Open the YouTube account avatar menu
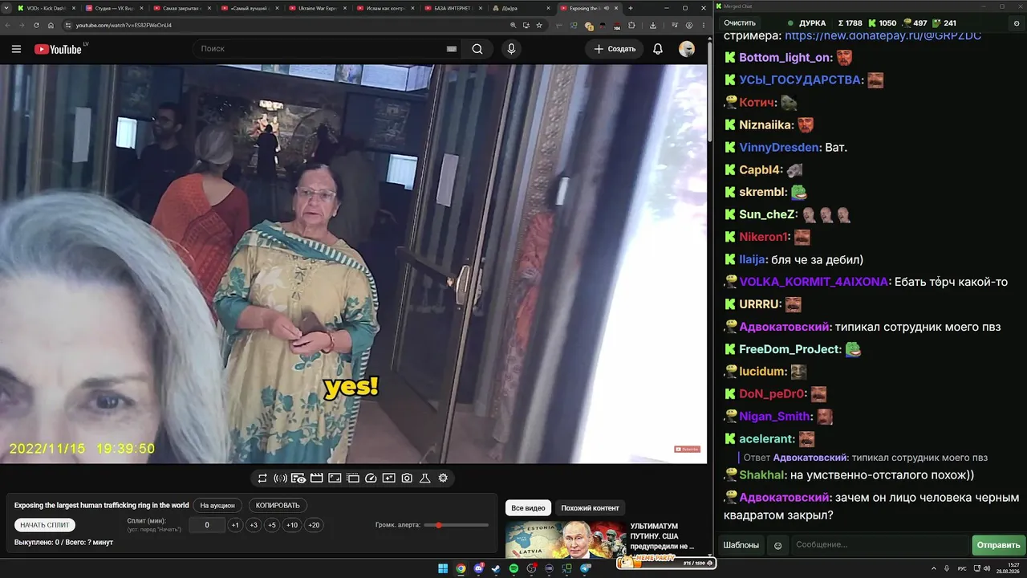 687,49
